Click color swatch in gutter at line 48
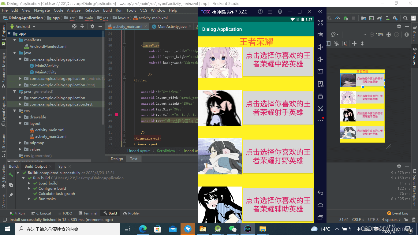Screen dimensions: 418x235 pos(117,115)
